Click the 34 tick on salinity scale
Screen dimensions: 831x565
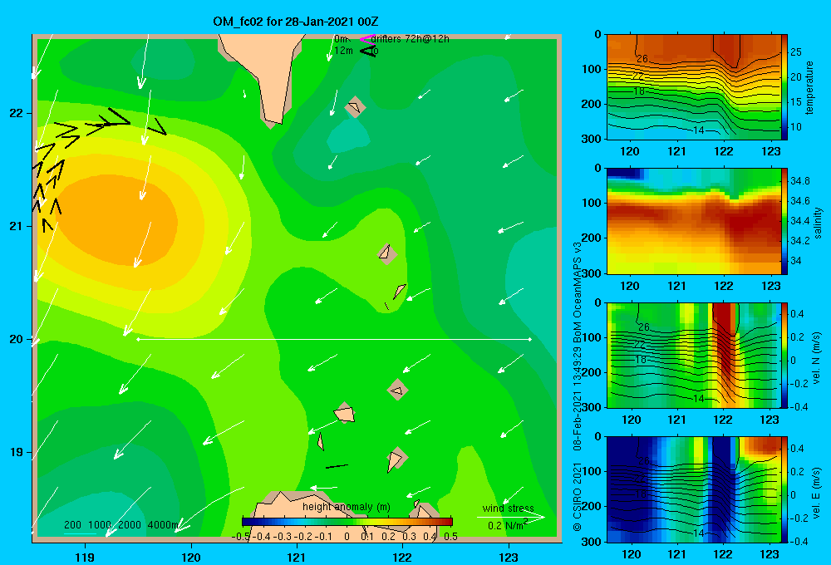[x=795, y=261]
